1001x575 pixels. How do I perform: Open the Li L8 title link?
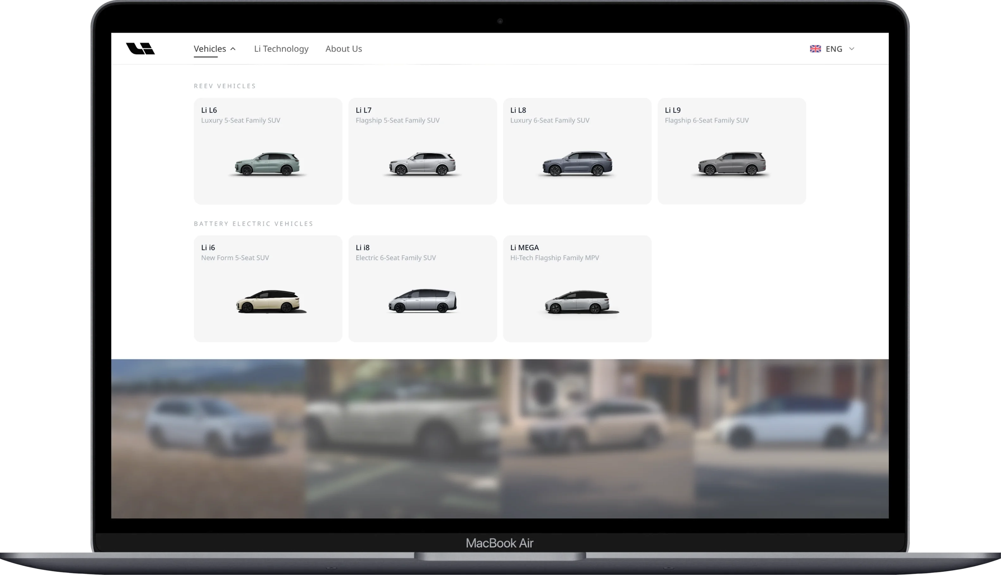[x=518, y=110]
